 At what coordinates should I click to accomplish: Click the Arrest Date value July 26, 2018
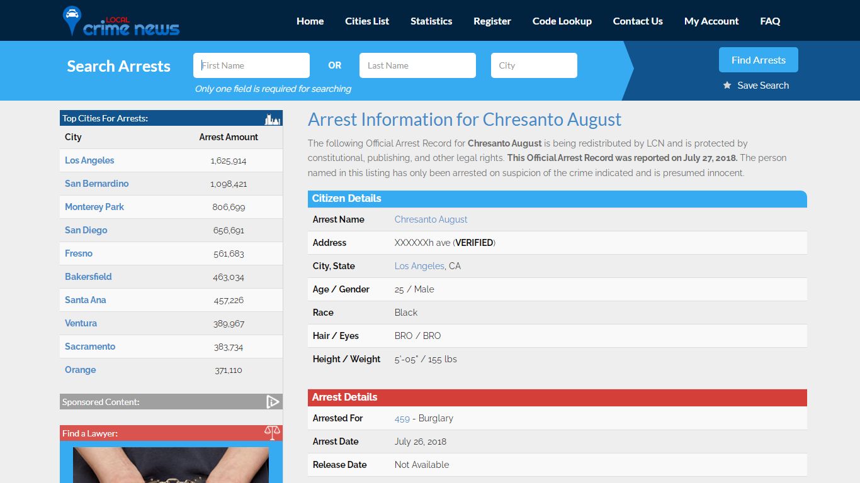(421, 441)
